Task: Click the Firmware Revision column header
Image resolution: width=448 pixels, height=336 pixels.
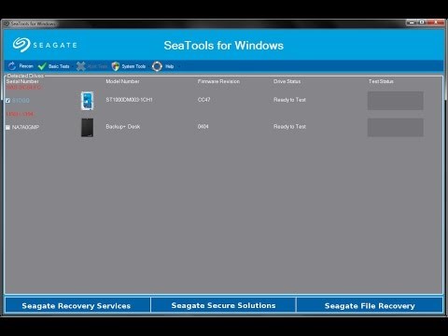Action: tap(218, 81)
